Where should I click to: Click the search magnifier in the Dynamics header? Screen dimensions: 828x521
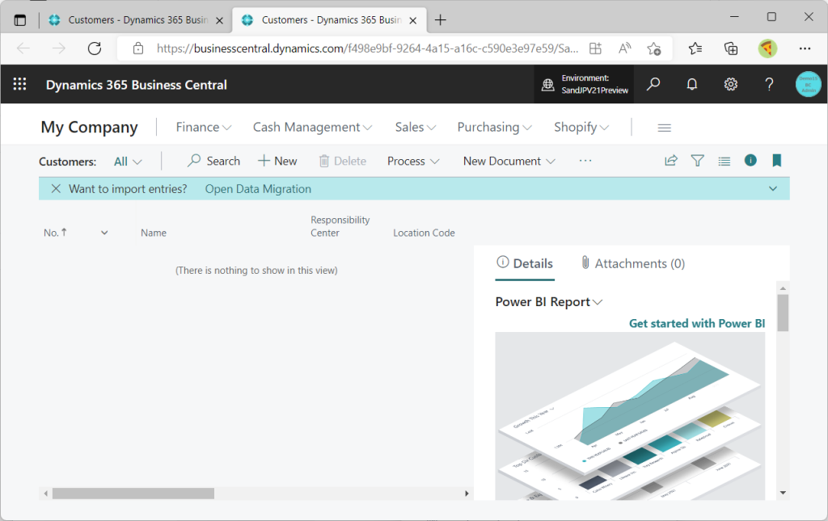coord(653,84)
